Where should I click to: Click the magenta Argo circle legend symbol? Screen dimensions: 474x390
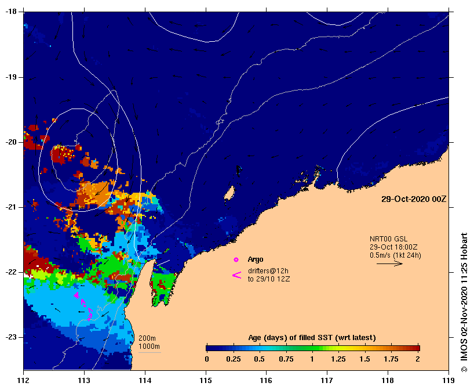pos(236,259)
